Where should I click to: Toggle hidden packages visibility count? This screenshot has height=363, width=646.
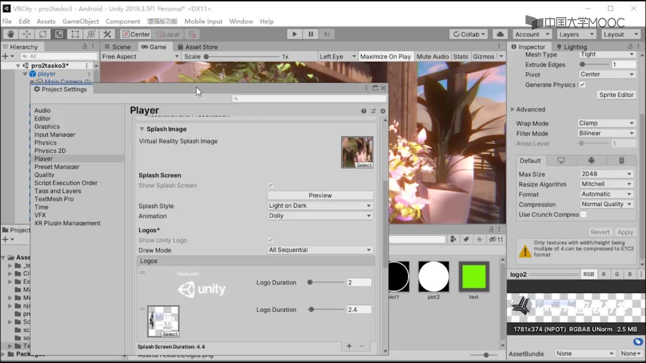tap(497, 239)
